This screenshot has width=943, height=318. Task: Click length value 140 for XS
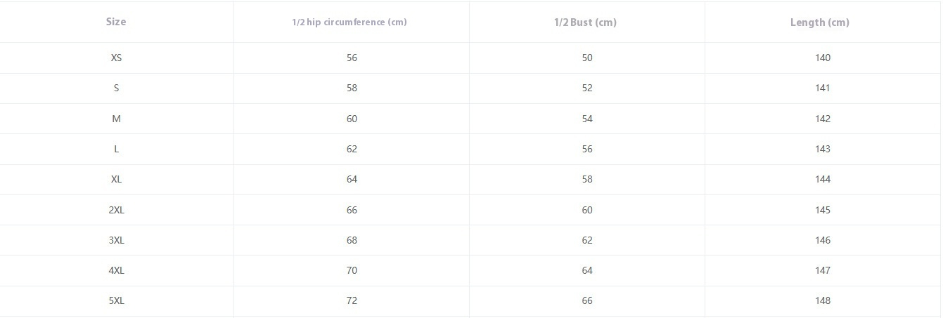coord(823,58)
